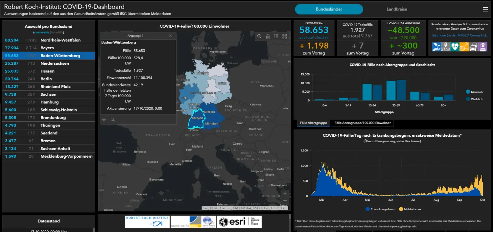Screen dimensions: 493x232
Task: Close the Baden-Württemberg info popup
Action: (x=171, y=36)
